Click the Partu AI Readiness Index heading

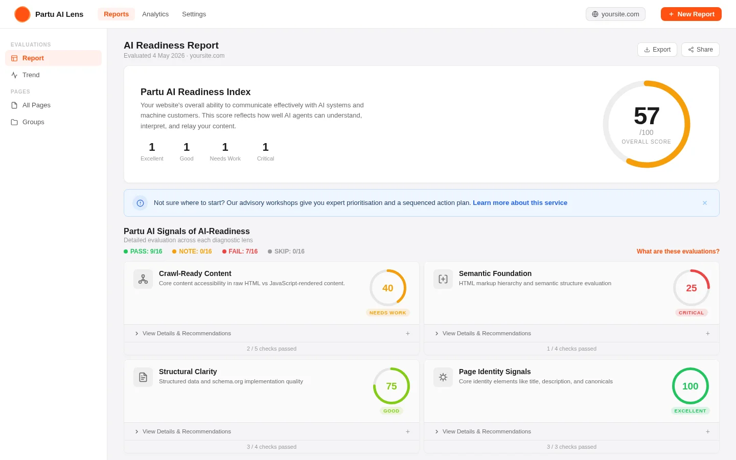tap(196, 92)
